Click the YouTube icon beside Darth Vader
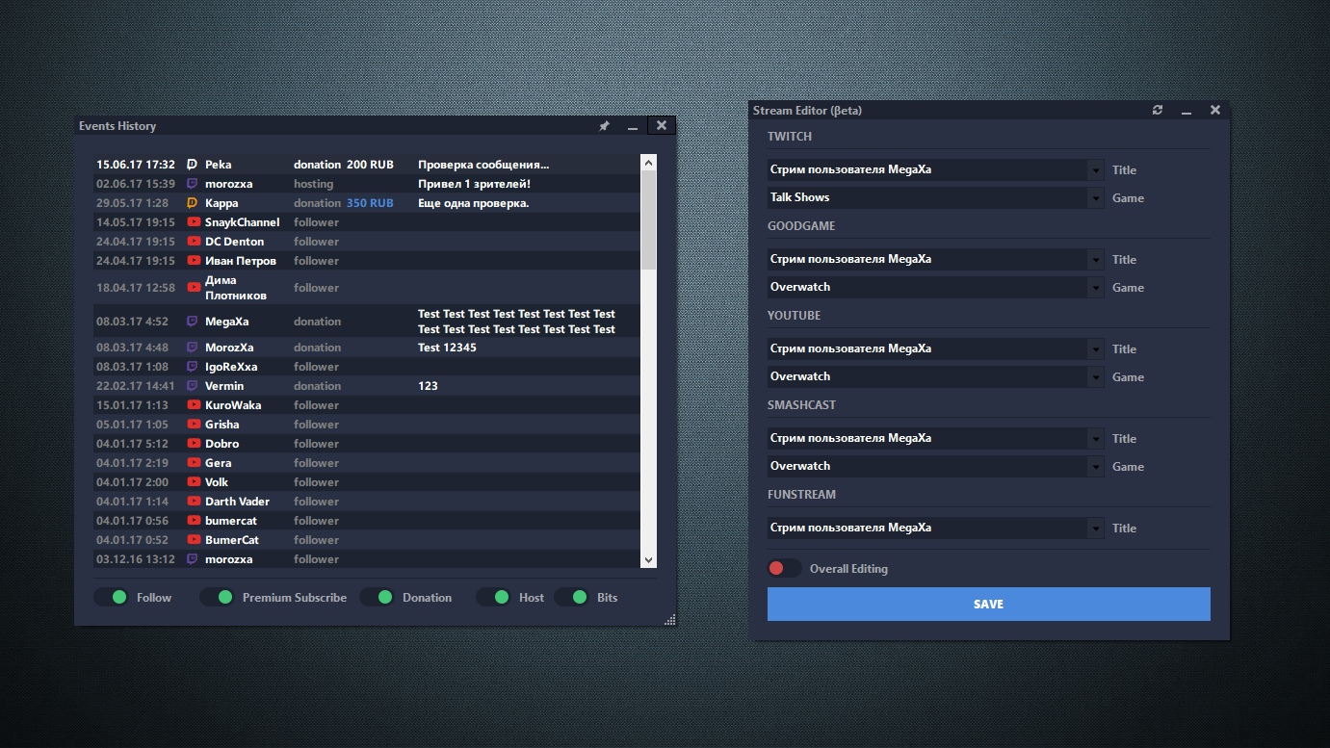 pos(194,502)
